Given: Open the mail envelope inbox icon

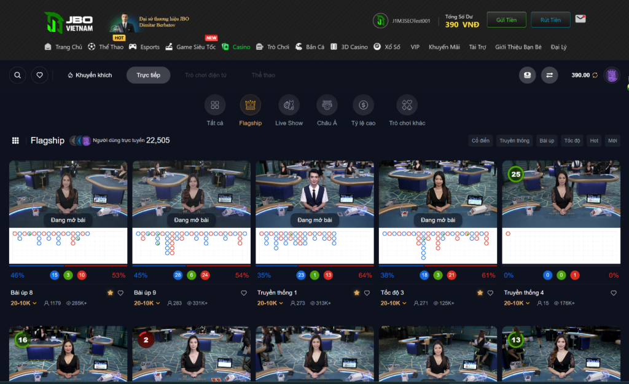Looking at the screenshot, I should [580, 19].
